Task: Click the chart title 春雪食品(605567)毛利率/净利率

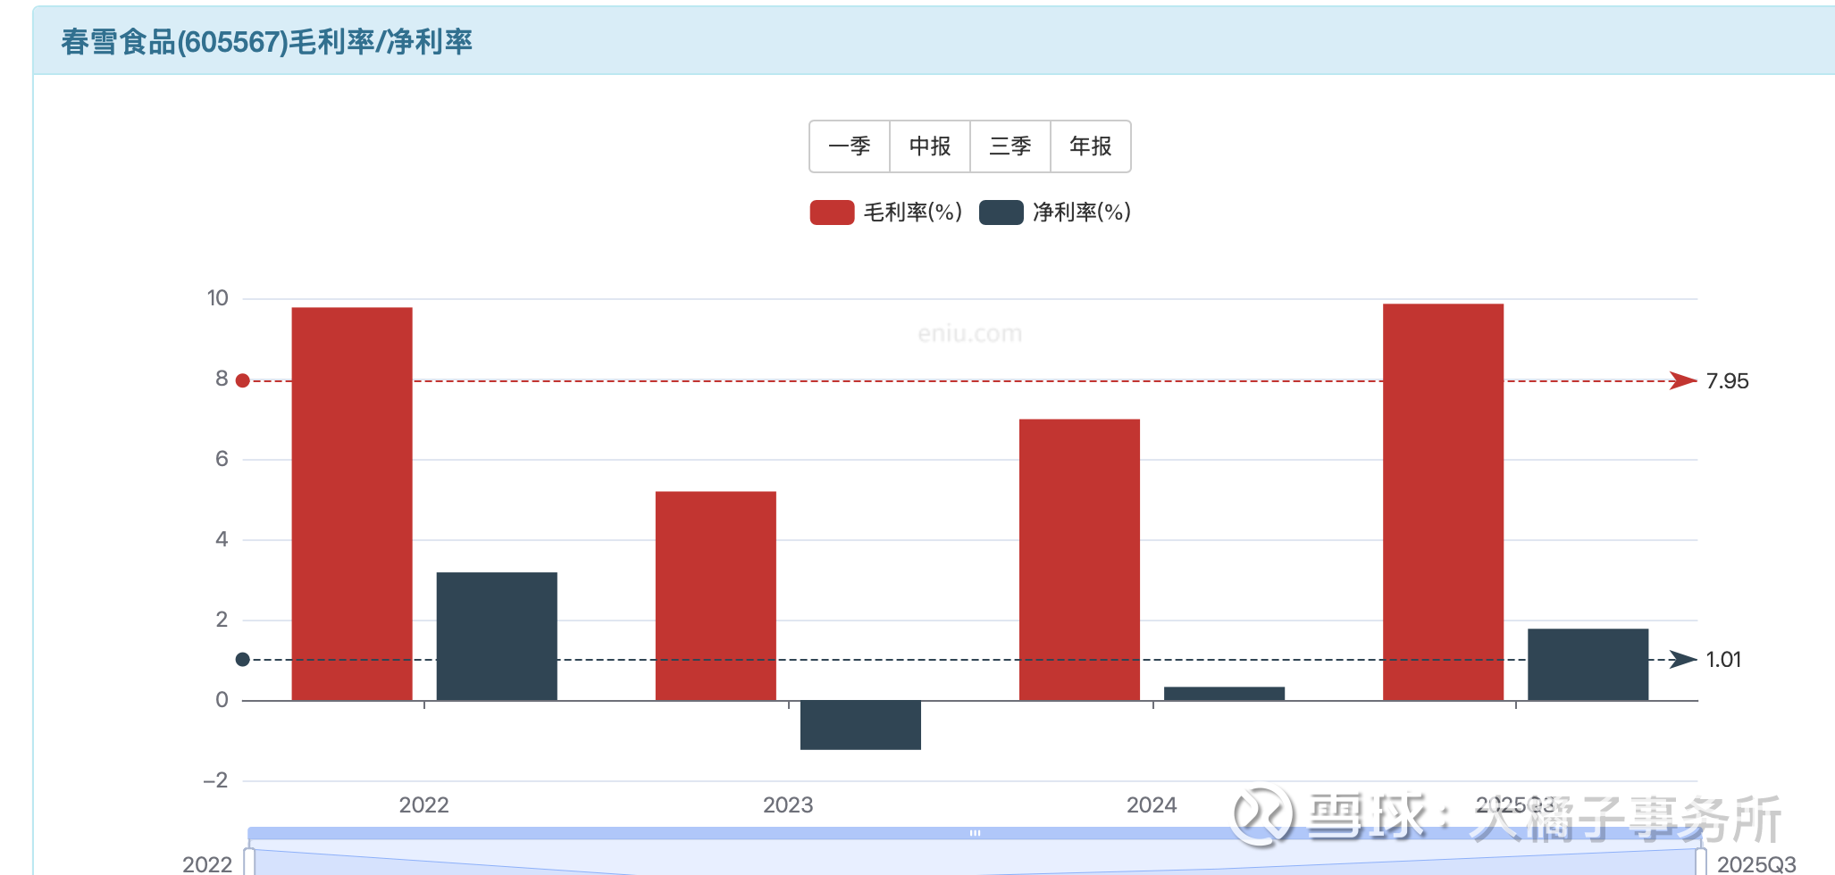Action: 266,42
